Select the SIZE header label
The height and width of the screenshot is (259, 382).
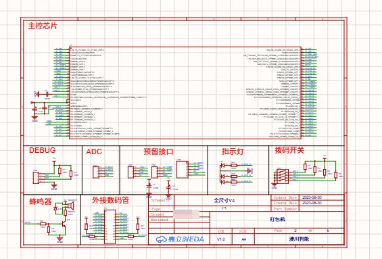(x=243, y=231)
